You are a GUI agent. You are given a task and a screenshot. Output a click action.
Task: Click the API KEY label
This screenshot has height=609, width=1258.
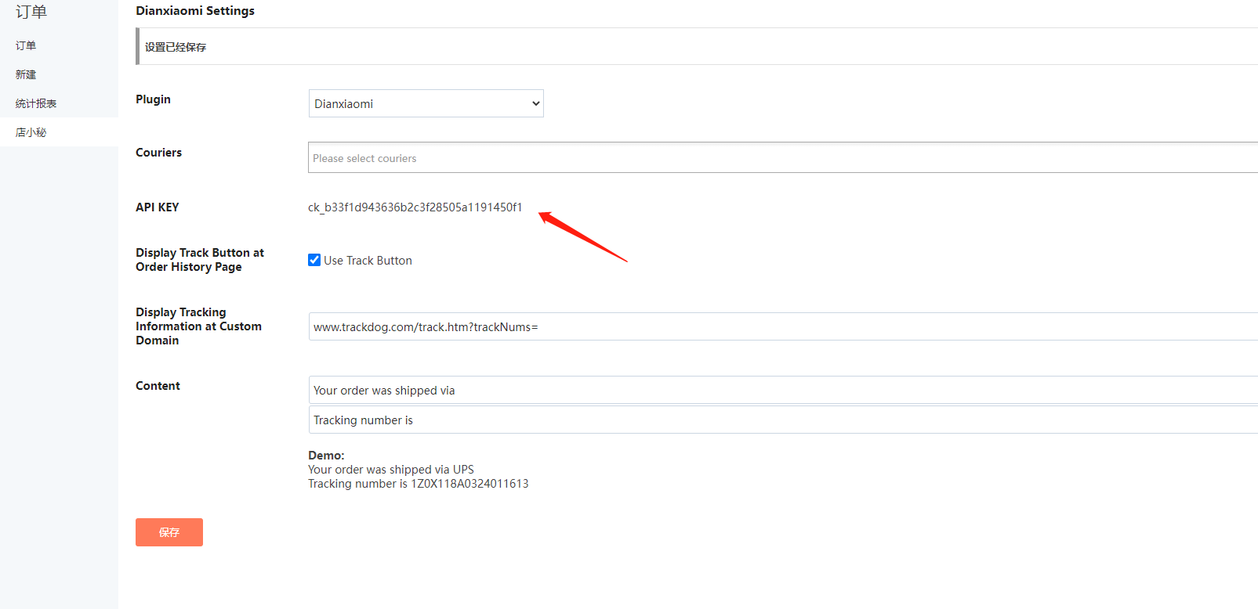[x=158, y=207]
